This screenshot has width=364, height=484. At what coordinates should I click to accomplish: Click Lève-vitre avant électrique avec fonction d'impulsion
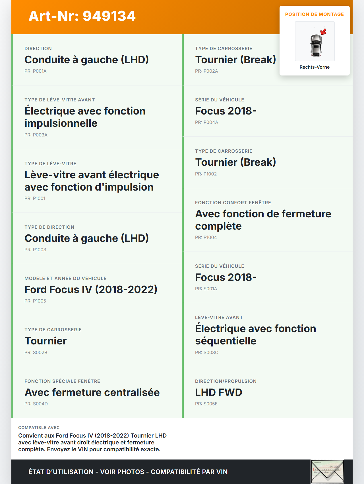click(x=92, y=181)
